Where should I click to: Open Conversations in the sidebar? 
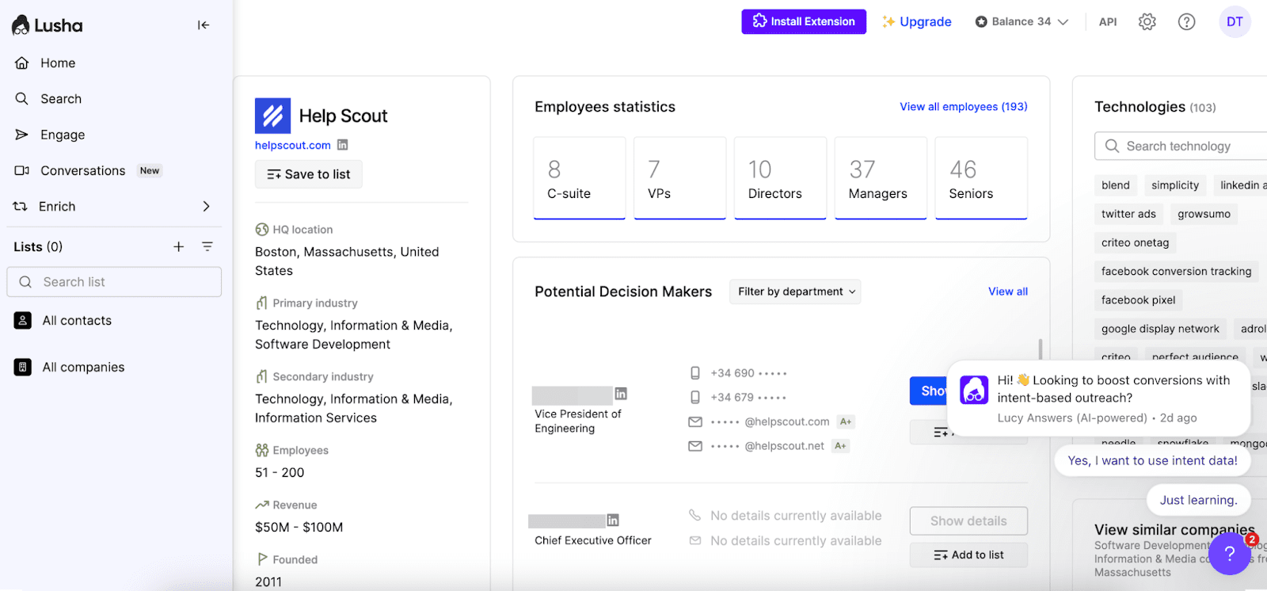pyautogui.click(x=82, y=171)
